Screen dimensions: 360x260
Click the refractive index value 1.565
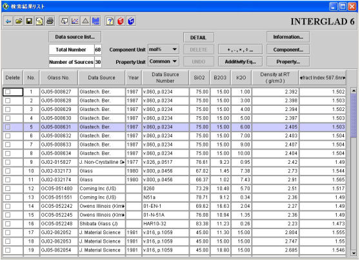pos(323,180)
